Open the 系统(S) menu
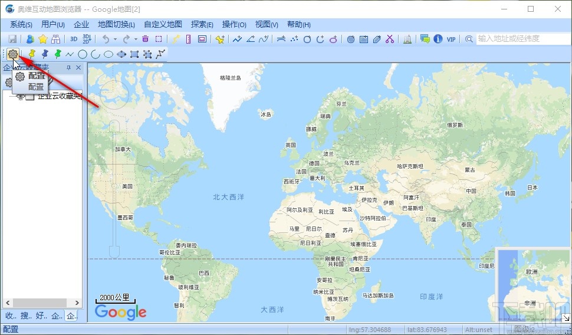Image resolution: width=572 pixels, height=335 pixels. pyautogui.click(x=21, y=24)
